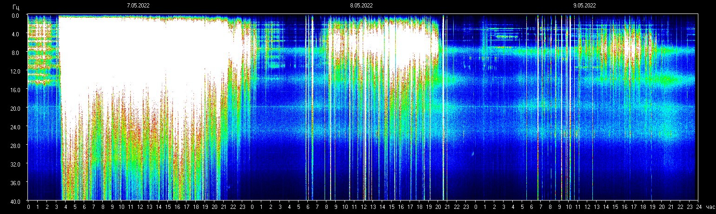
Task: Click the Гц frequency axis unit label
Action: 16,7
